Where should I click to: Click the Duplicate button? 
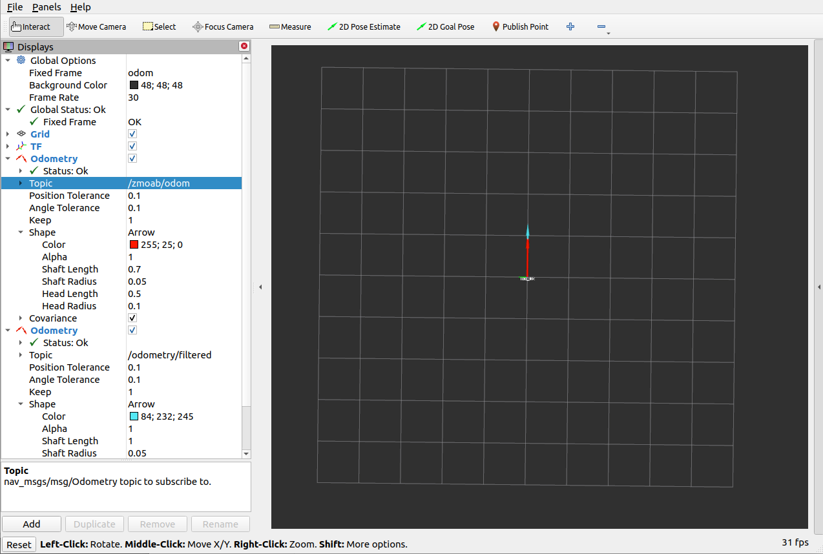coord(94,524)
